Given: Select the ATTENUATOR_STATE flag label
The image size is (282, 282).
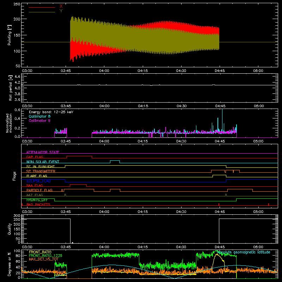Looking at the screenshot, I should [x=43, y=152].
